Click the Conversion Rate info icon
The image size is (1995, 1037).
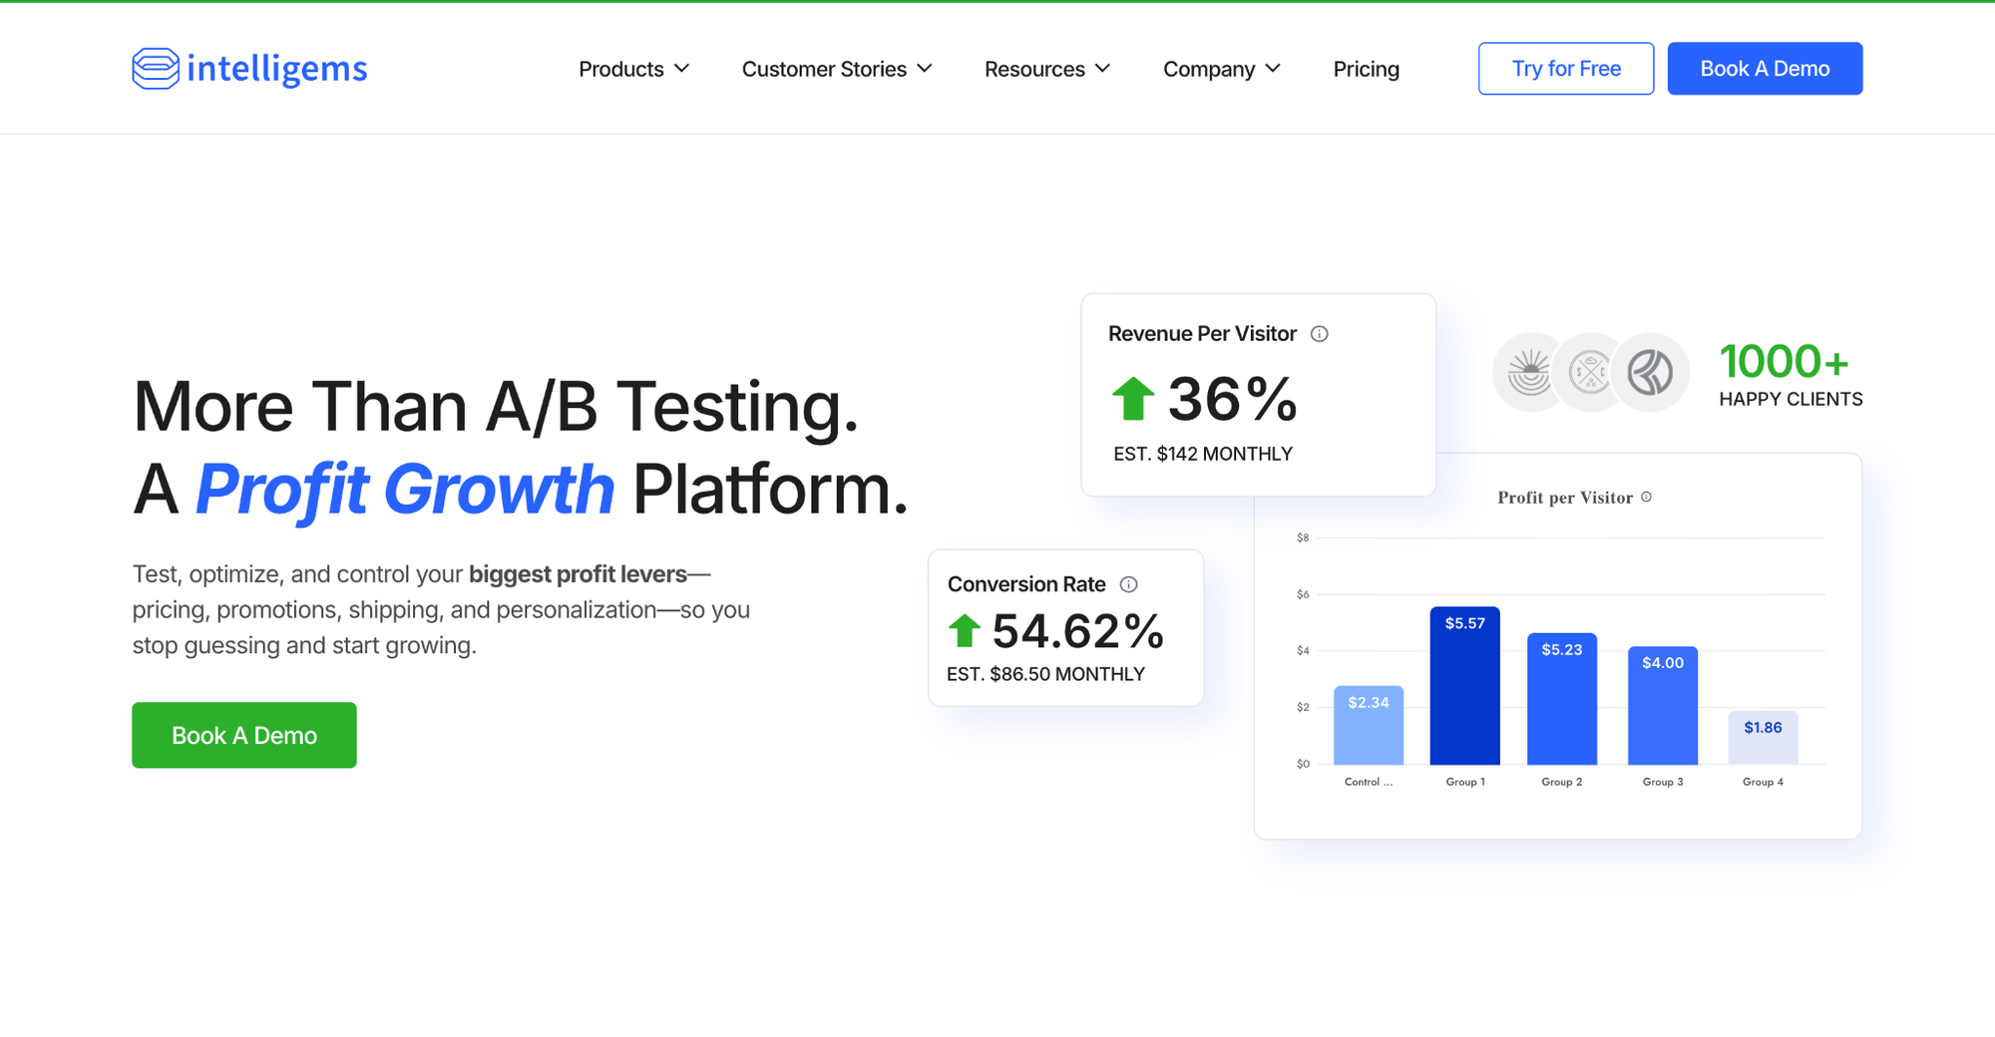[x=1129, y=584]
